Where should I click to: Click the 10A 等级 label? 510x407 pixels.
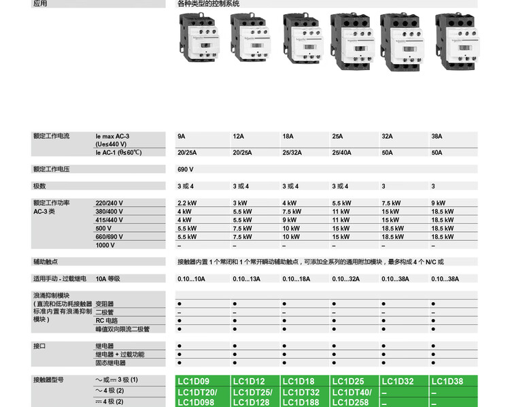click(x=107, y=279)
